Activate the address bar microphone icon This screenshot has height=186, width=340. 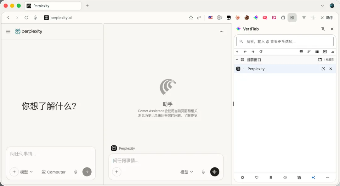[x=35, y=18]
